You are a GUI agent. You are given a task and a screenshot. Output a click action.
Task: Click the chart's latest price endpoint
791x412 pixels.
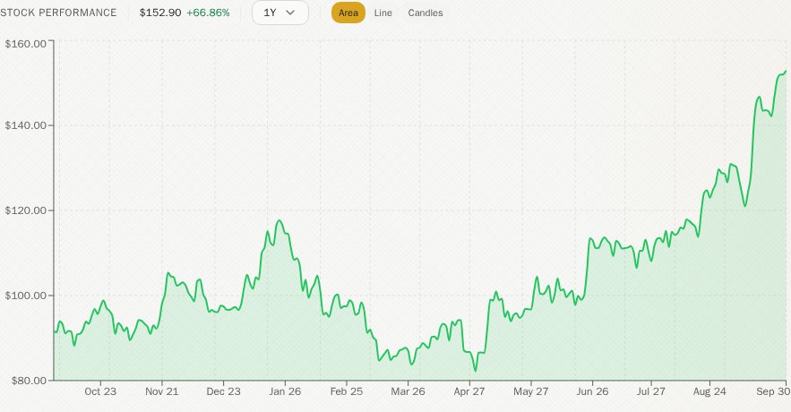786,71
